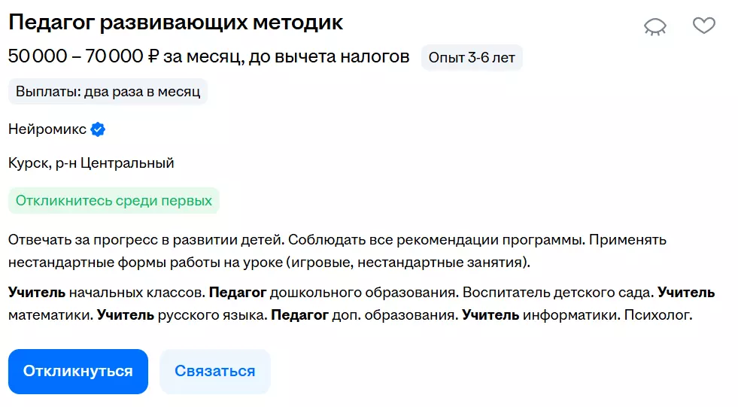Click the 'Воспитатель детского сада' phrase
This screenshot has width=738, height=407.
coord(557,292)
